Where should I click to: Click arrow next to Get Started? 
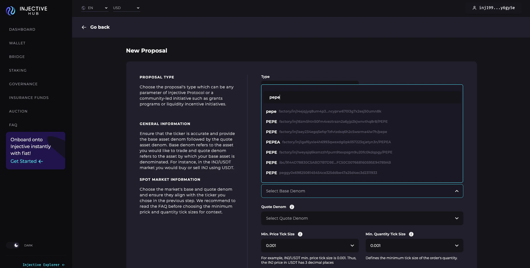click(41, 161)
